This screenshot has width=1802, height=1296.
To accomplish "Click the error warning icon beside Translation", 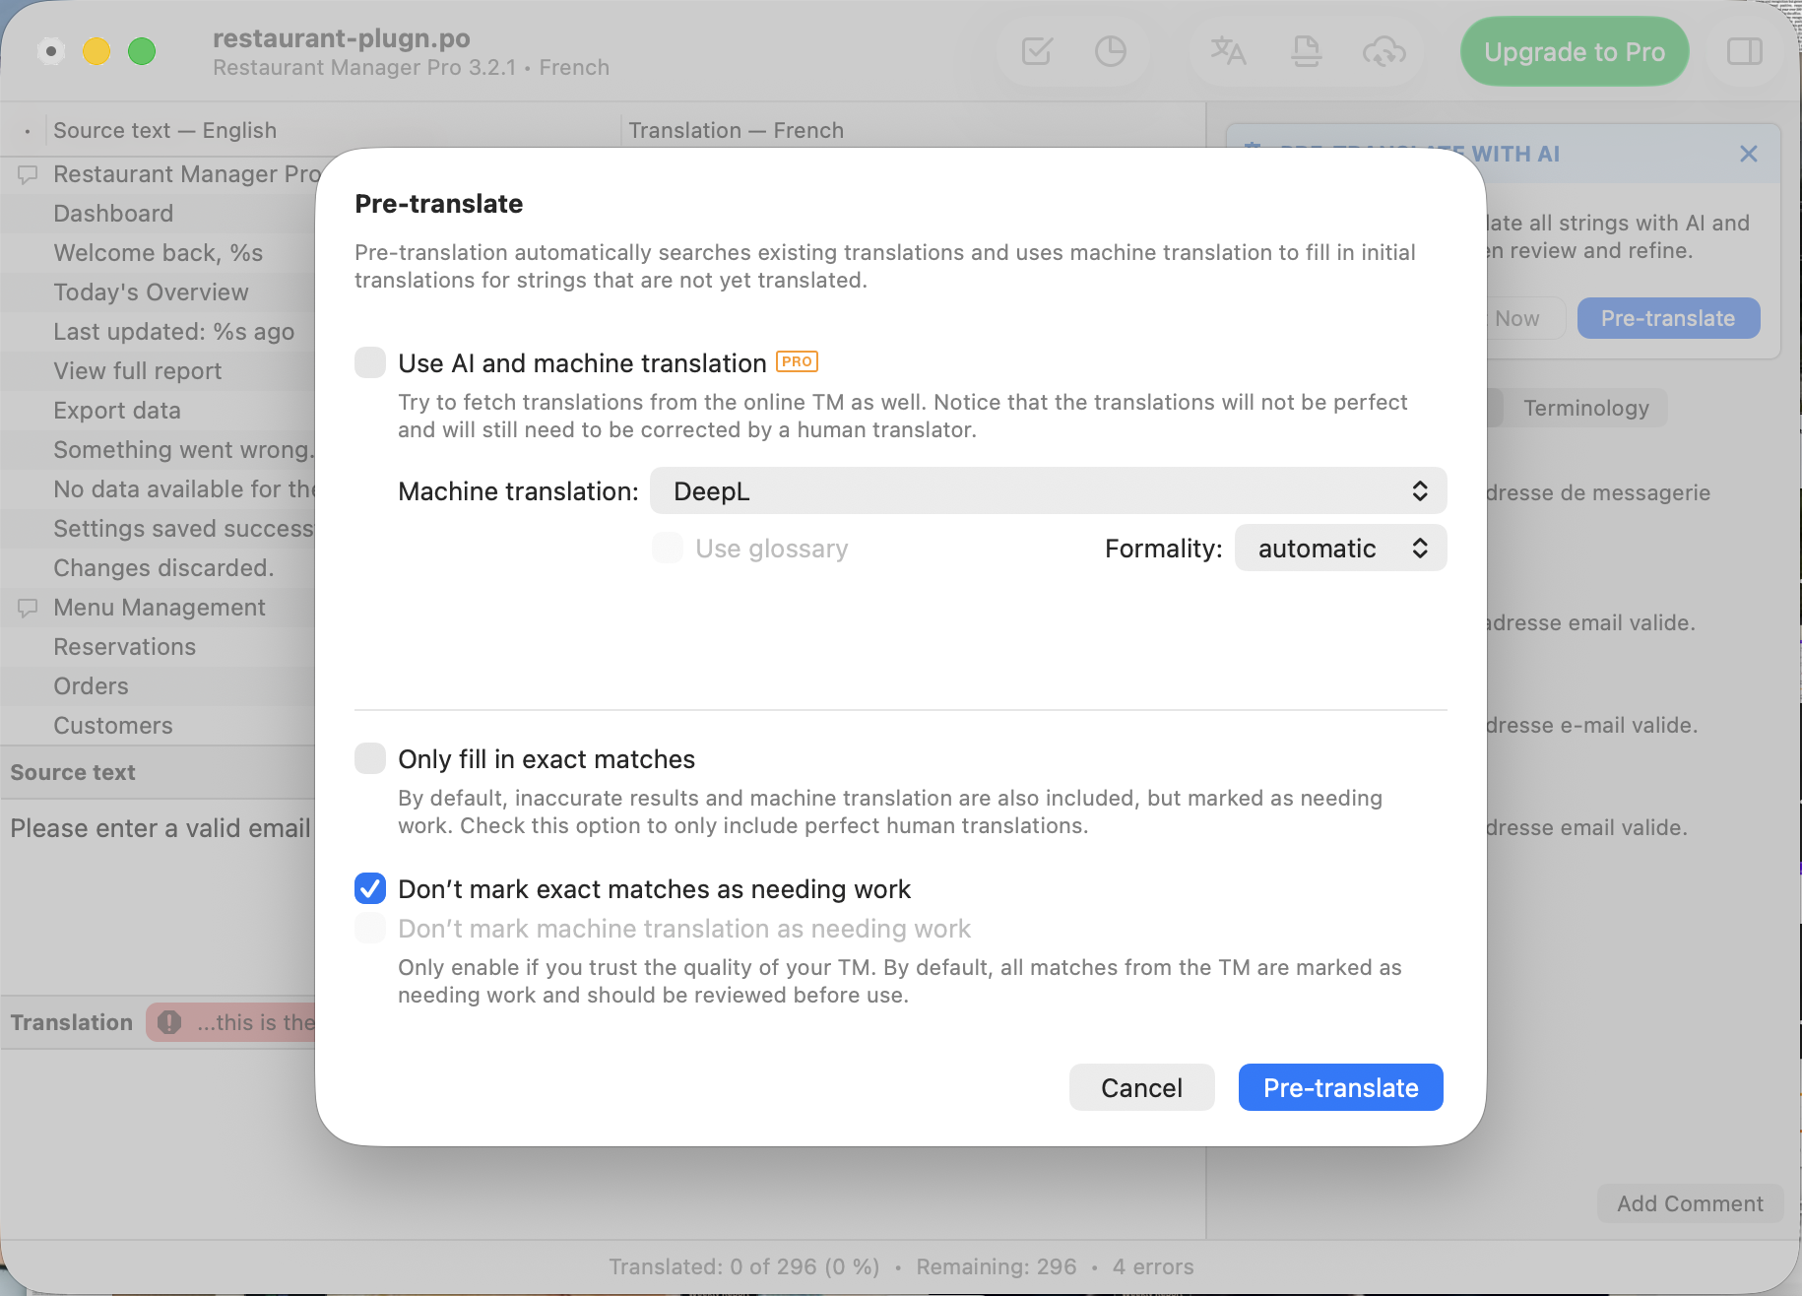I will (169, 1022).
